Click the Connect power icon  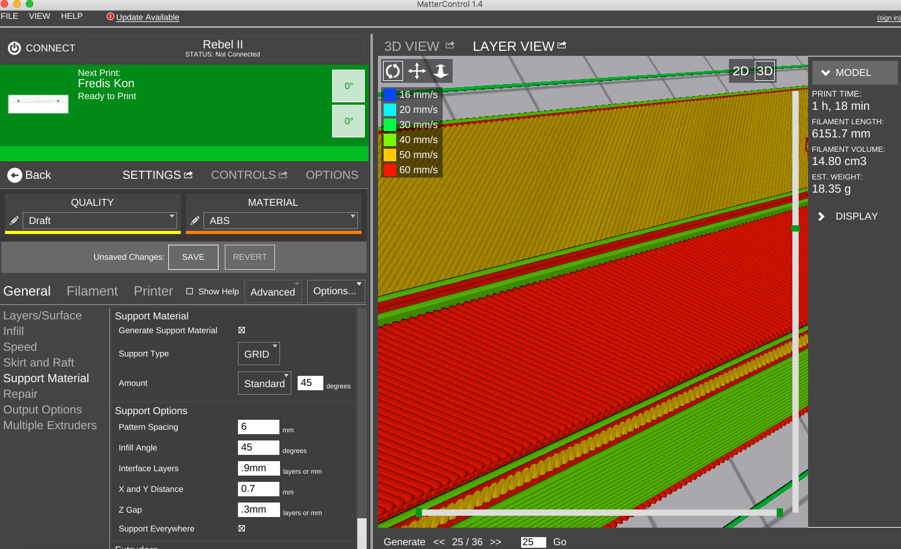point(14,48)
